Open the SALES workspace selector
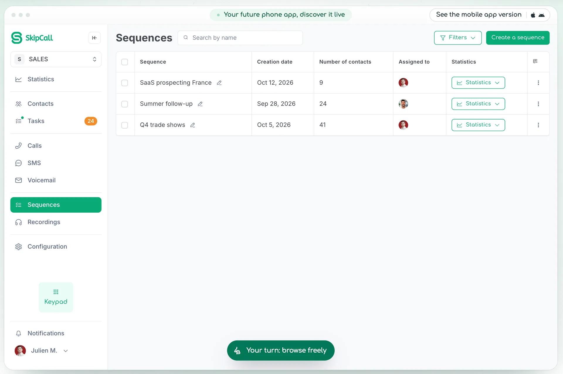Image resolution: width=563 pixels, height=374 pixels. tap(56, 59)
